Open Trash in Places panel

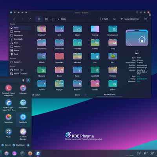(x=20, y=54)
